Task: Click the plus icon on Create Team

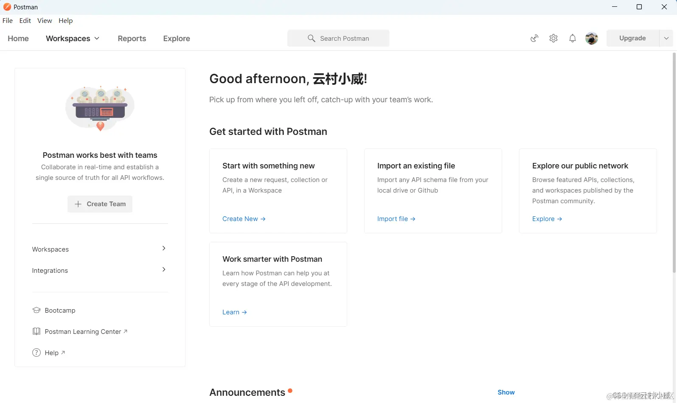Action: [78, 204]
